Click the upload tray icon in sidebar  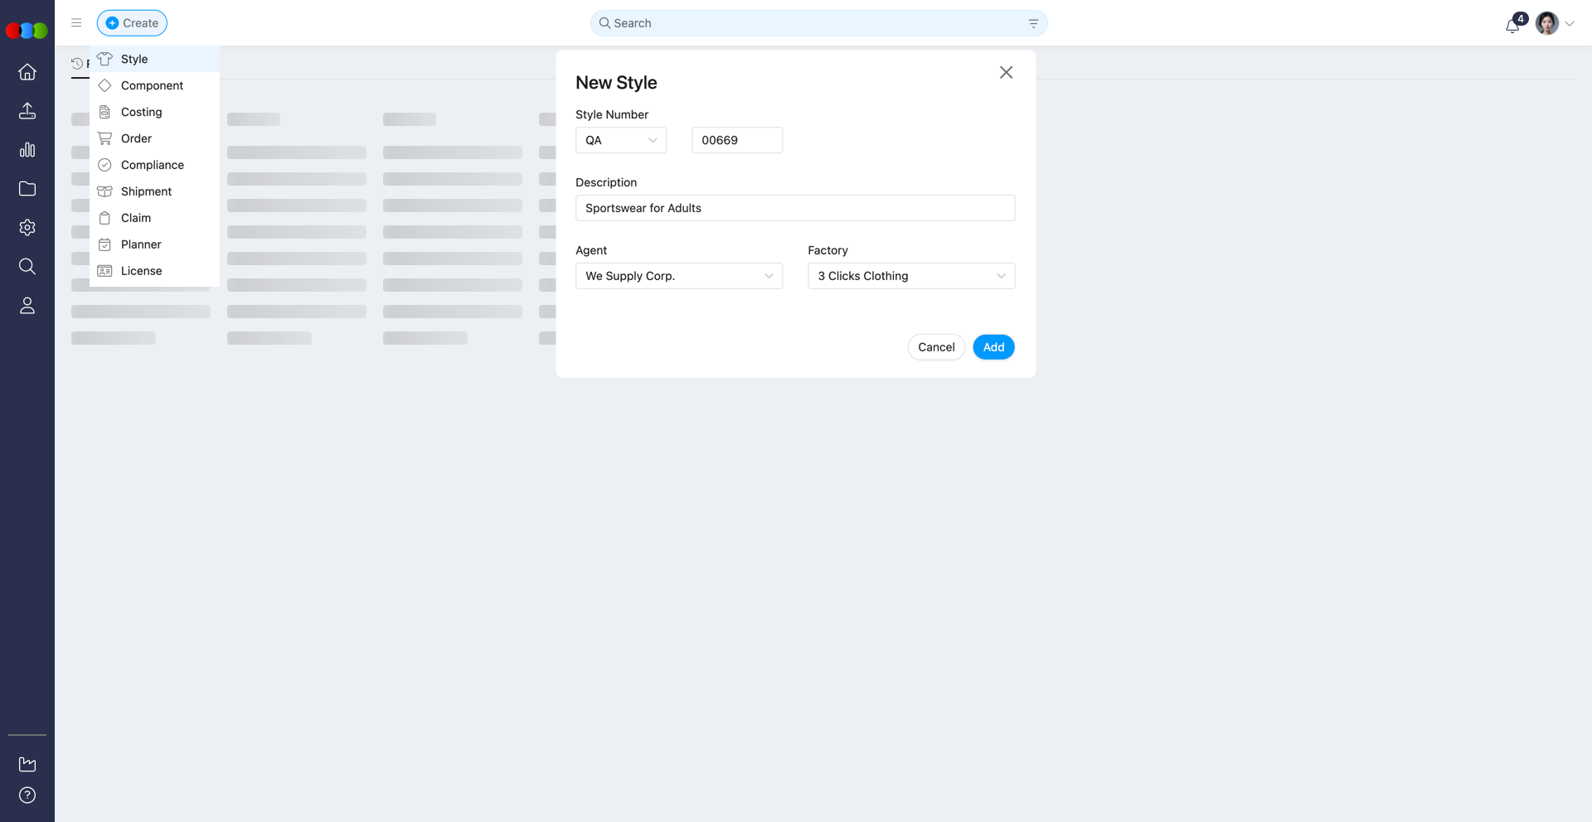point(27,111)
